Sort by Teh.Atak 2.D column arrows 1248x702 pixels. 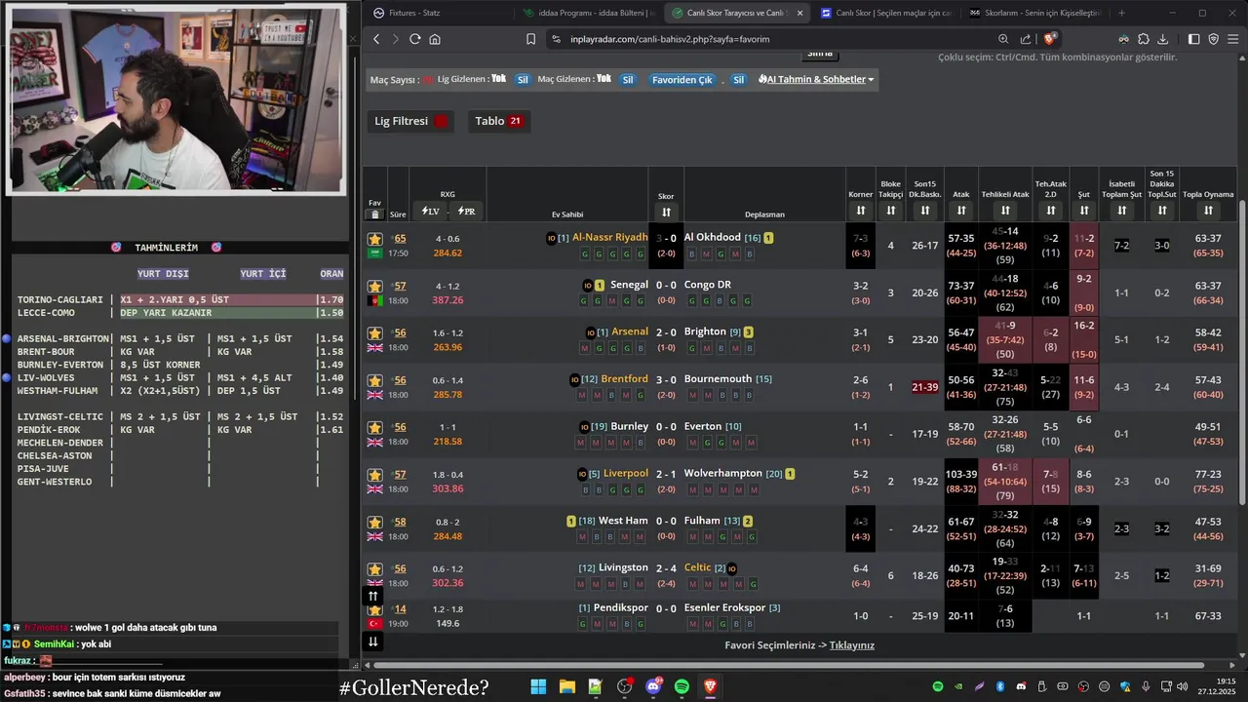1051,211
